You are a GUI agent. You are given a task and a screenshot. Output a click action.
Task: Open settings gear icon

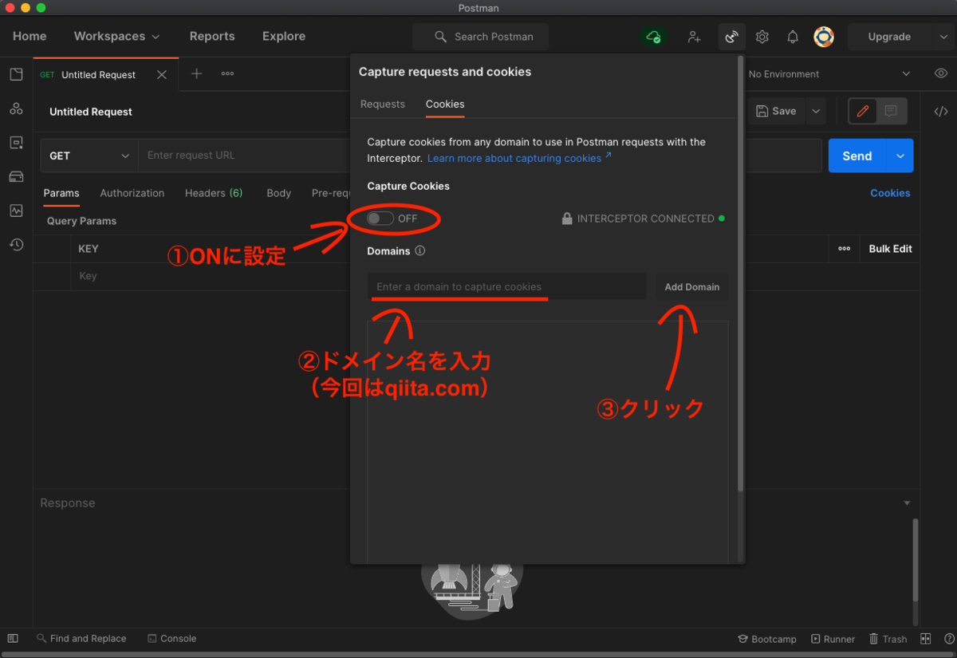click(762, 37)
